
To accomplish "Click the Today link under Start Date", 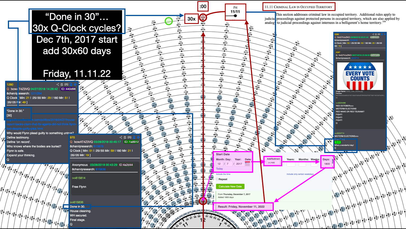I will click(219, 169).
